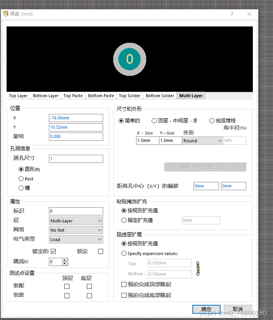Select 顶层-中间层-底 size mode
Screen dimensions: 273x320
pos(174,121)
